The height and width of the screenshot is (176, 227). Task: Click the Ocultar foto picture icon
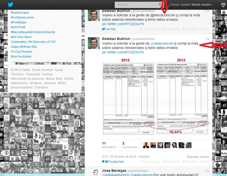(x=107, y=162)
